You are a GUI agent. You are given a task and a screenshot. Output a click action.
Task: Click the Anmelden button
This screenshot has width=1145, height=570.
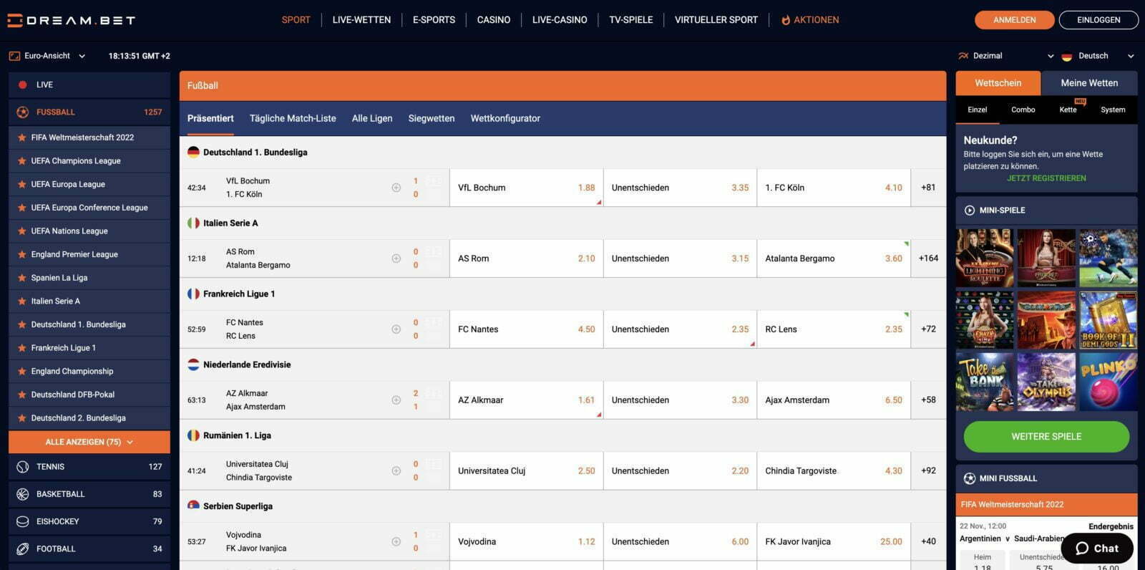[1014, 20]
